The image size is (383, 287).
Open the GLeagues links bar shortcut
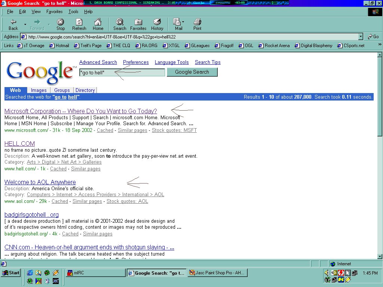tap(197, 45)
